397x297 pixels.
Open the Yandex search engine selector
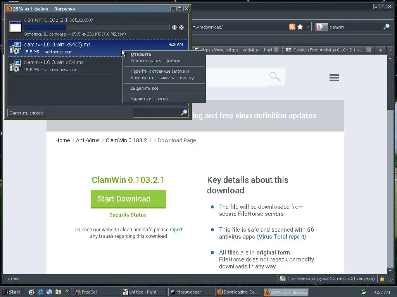click(x=321, y=27)
